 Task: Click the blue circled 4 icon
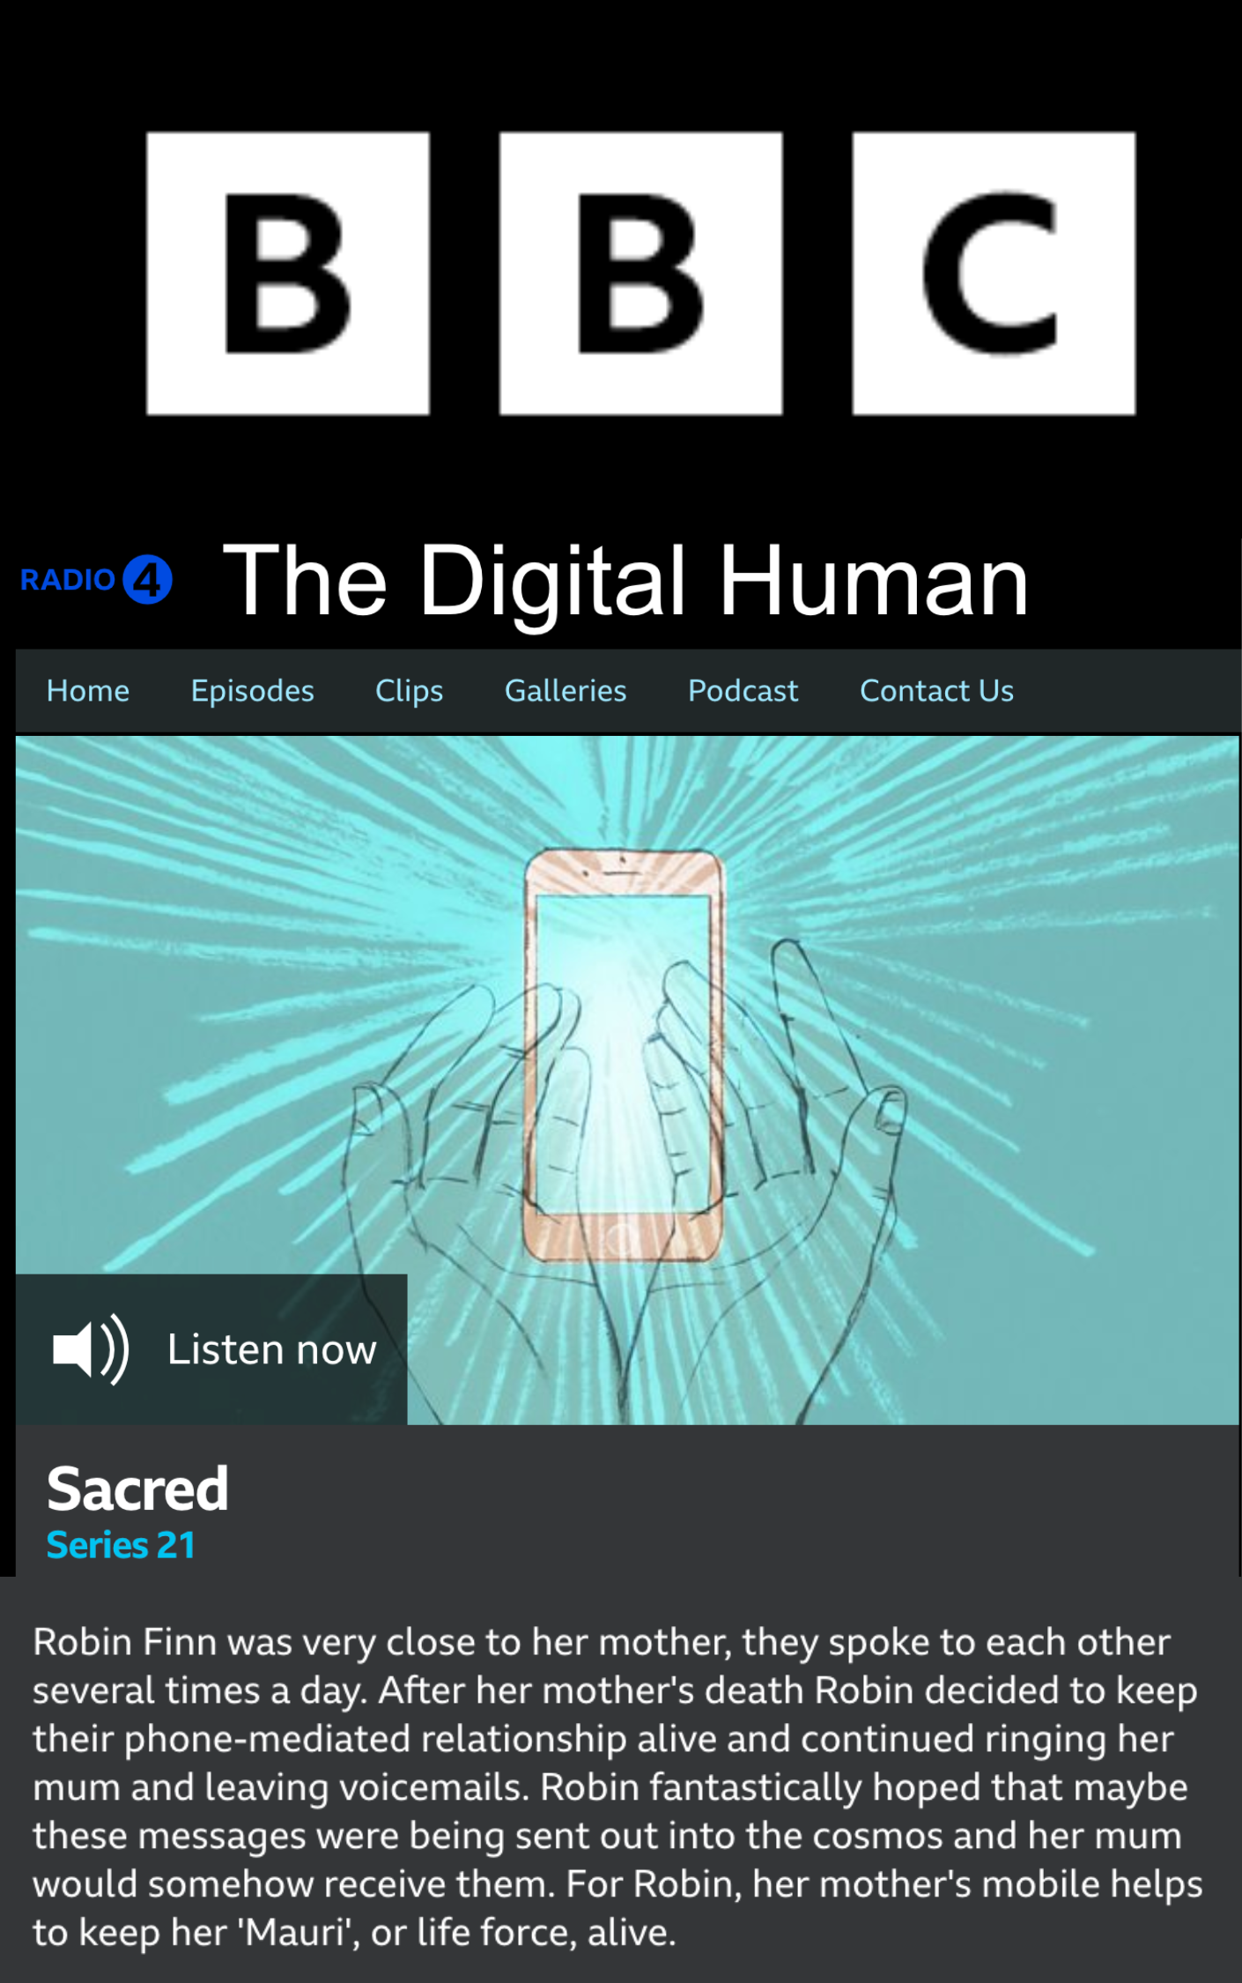(147, 580)
